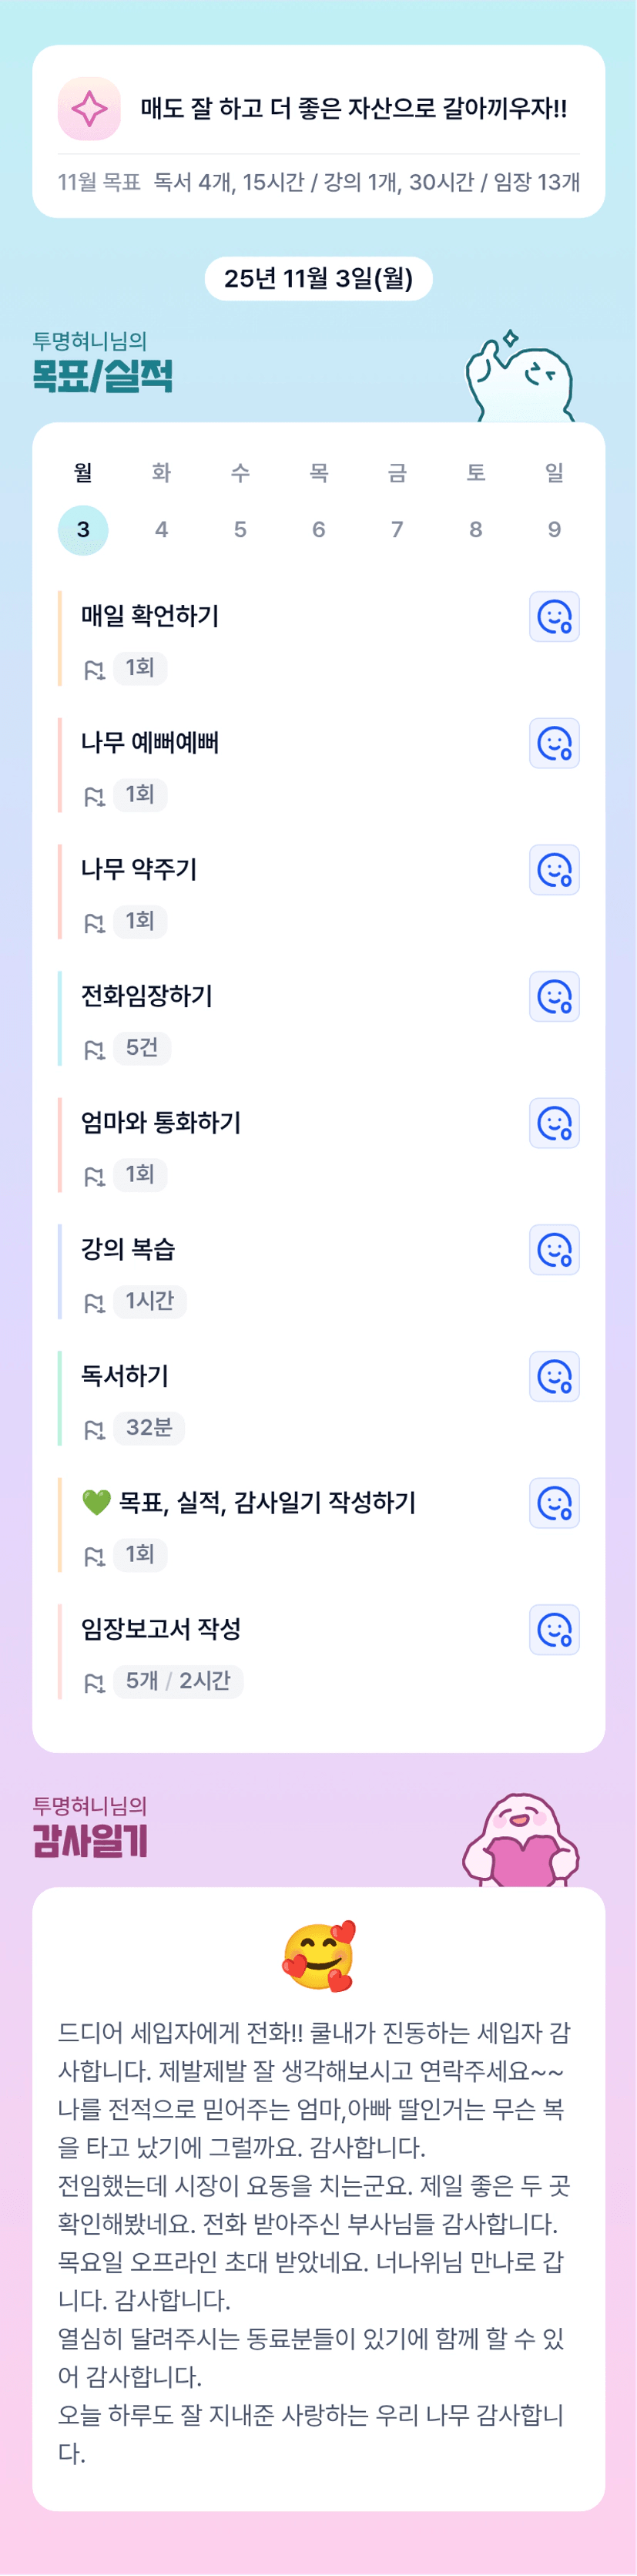Select Tuesday the 4th in week calendar
Screen dimensions: 637x2576
click(x=161, y=529)
